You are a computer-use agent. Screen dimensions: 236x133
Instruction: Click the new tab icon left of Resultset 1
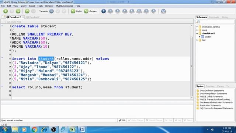(3, 17)
